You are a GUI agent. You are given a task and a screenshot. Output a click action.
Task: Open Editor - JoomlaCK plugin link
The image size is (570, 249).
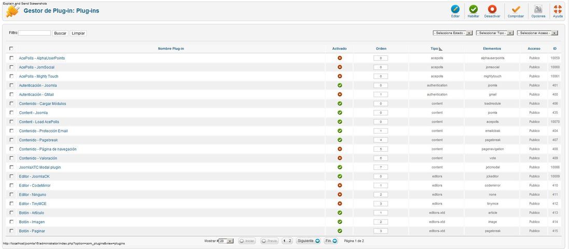point(34,177)
